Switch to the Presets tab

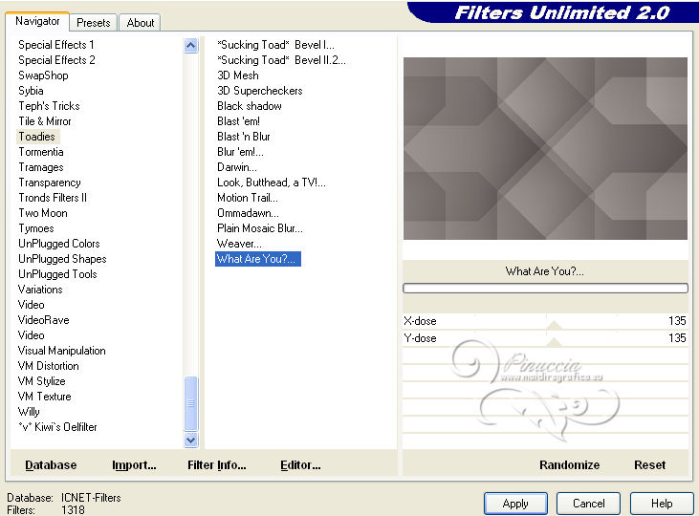coord(93,23)
